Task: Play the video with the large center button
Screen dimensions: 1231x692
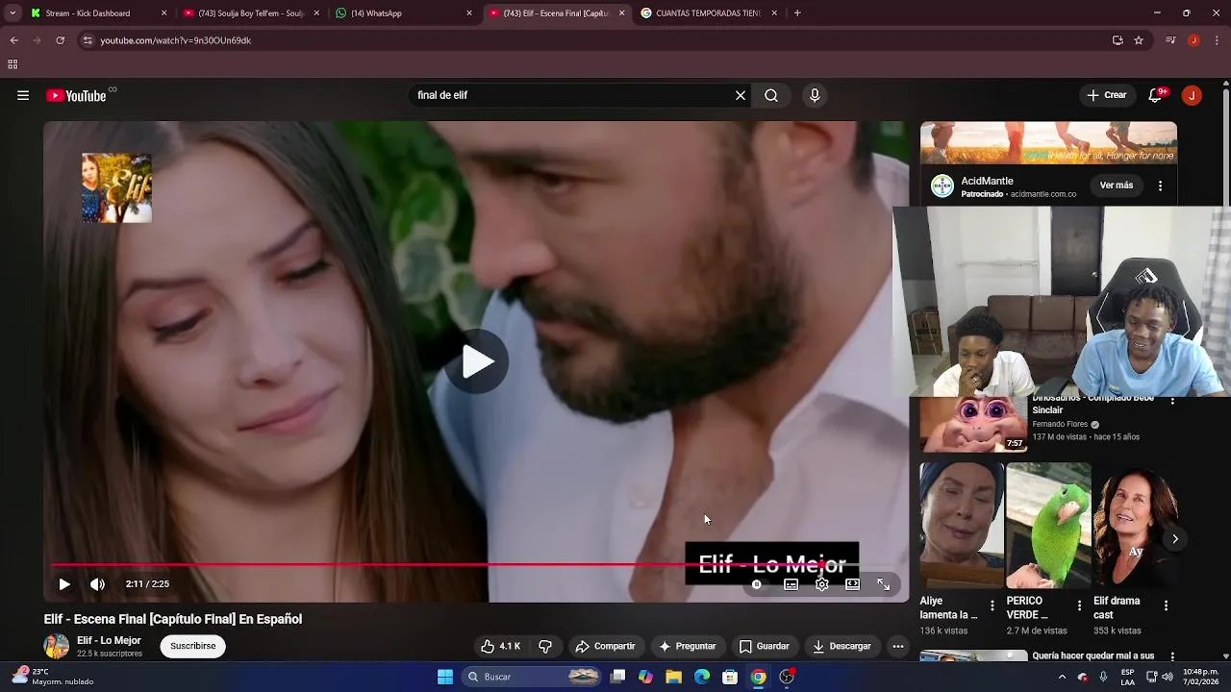Action: pyautogui.click(x=477, y=361)
